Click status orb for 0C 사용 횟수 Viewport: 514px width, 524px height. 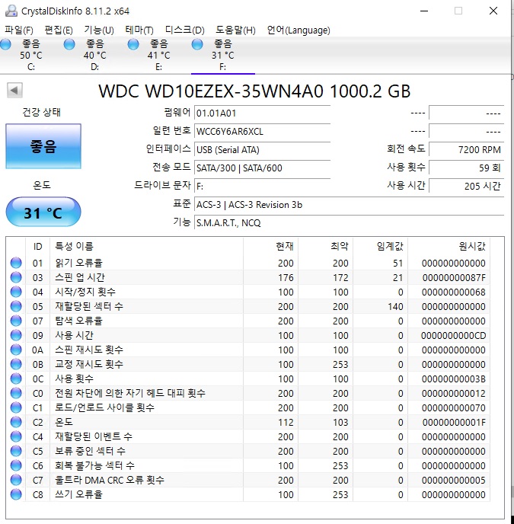click(16, 379)
